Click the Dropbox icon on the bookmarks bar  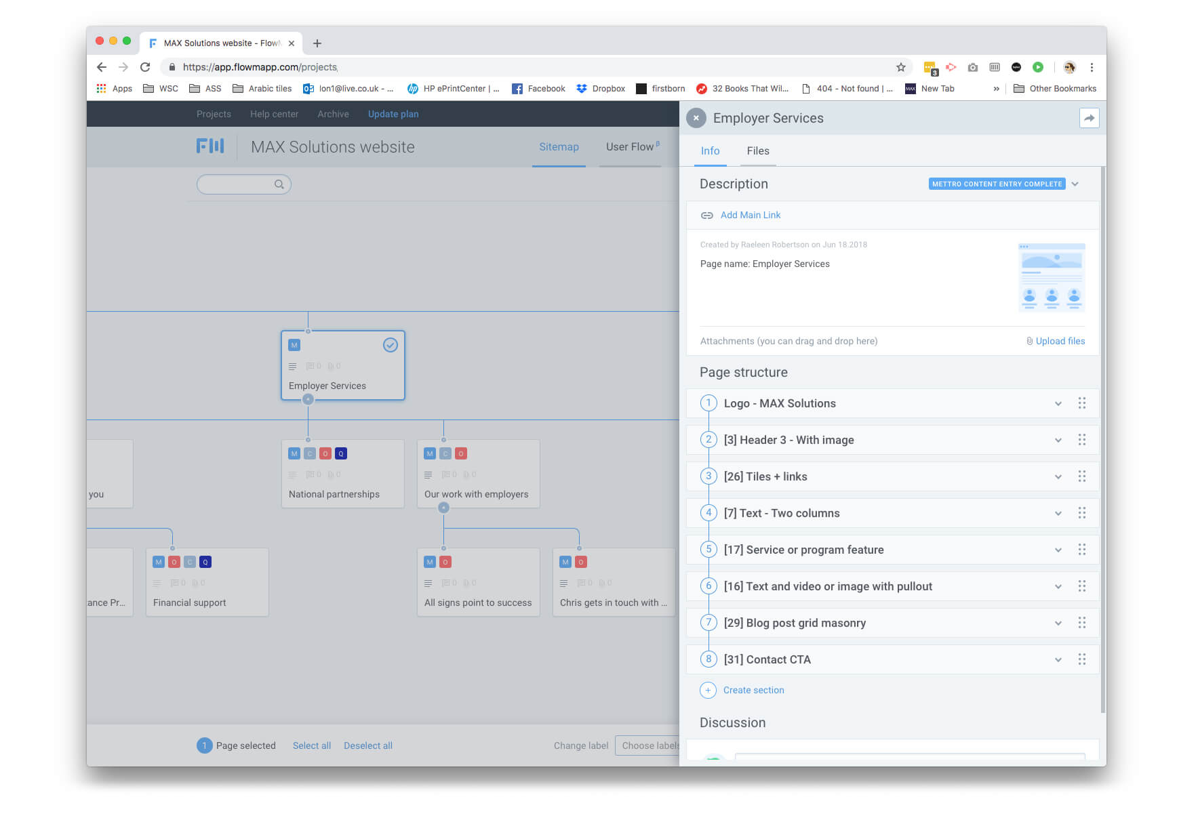pos(582,88)
